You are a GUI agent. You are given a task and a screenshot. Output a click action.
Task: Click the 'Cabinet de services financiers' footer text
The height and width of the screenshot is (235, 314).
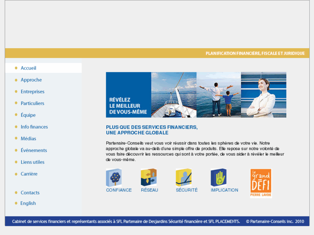pyautogui.click(x=126, y=221)
